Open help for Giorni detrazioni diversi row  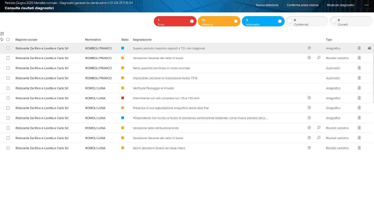(x=309, y=148)
